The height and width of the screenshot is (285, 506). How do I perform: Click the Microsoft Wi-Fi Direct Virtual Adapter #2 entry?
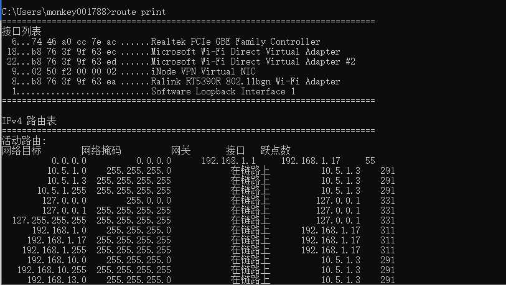click(x=253, y=61)
